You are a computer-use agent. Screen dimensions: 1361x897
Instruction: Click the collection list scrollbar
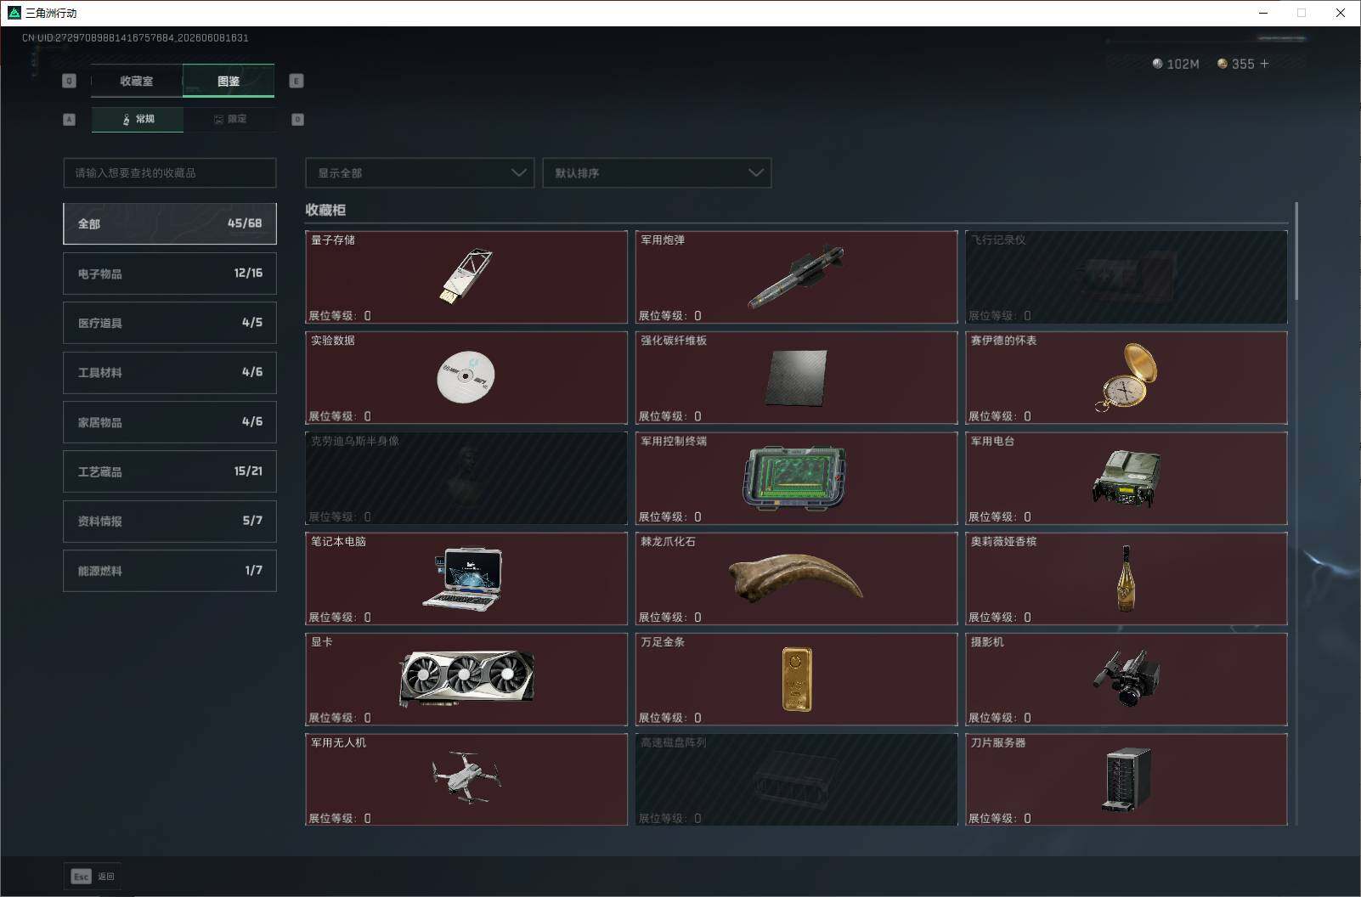1296,251
